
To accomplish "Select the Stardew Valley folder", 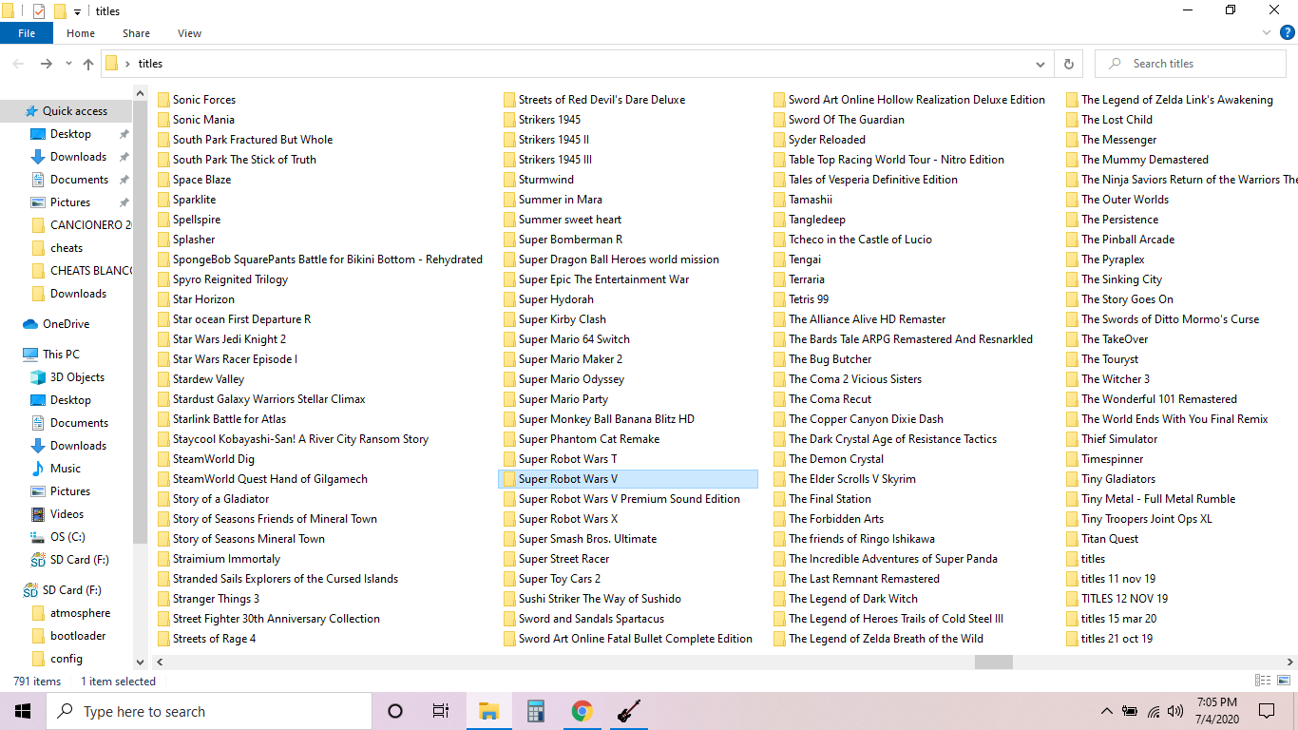I will [200, 379].
